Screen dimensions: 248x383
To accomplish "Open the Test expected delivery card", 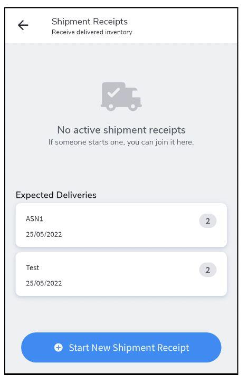I will tap(121, 274).
